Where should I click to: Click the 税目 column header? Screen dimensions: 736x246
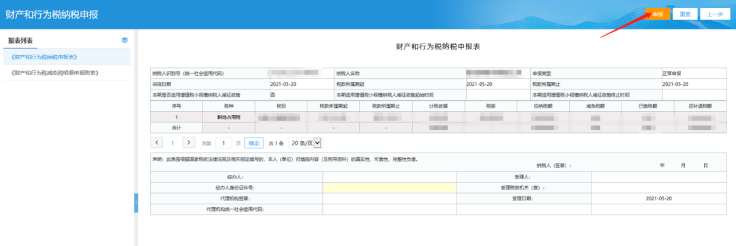coord(281,106)
